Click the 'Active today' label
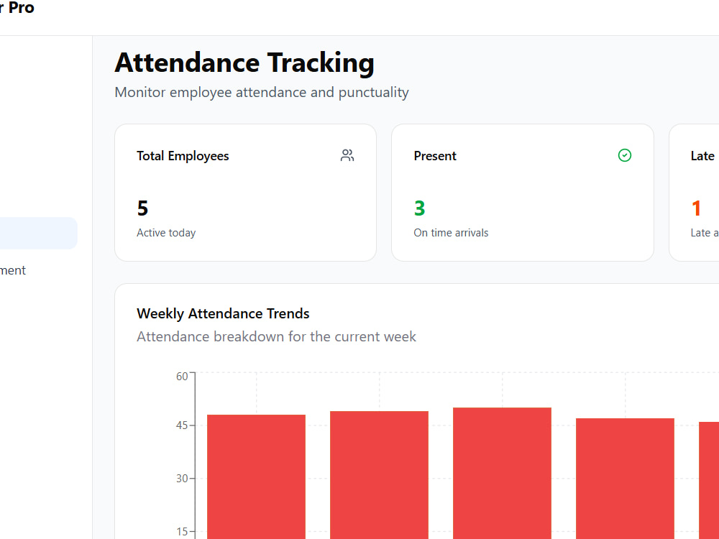Screen dimensions: 719x539 pyautogui.click(x=166, y=233)
